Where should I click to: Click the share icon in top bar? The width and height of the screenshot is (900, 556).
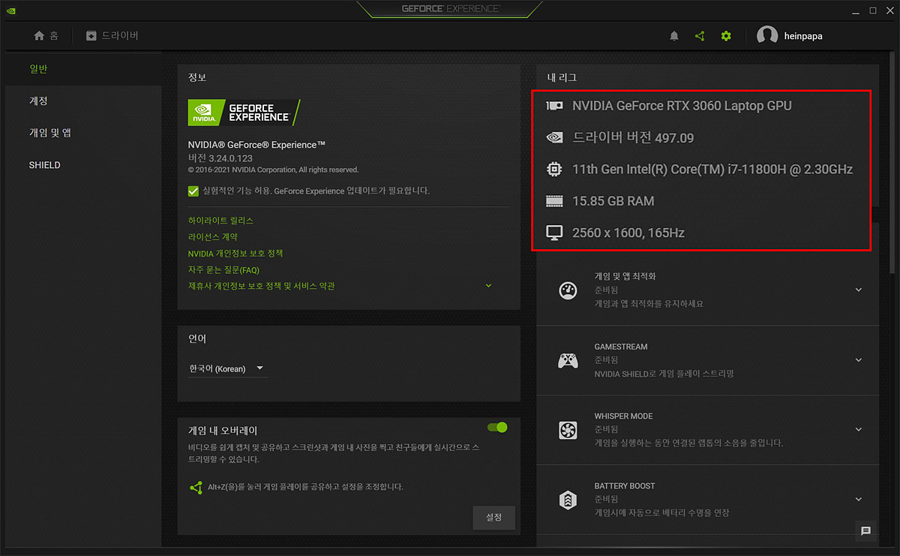point(700,36)
